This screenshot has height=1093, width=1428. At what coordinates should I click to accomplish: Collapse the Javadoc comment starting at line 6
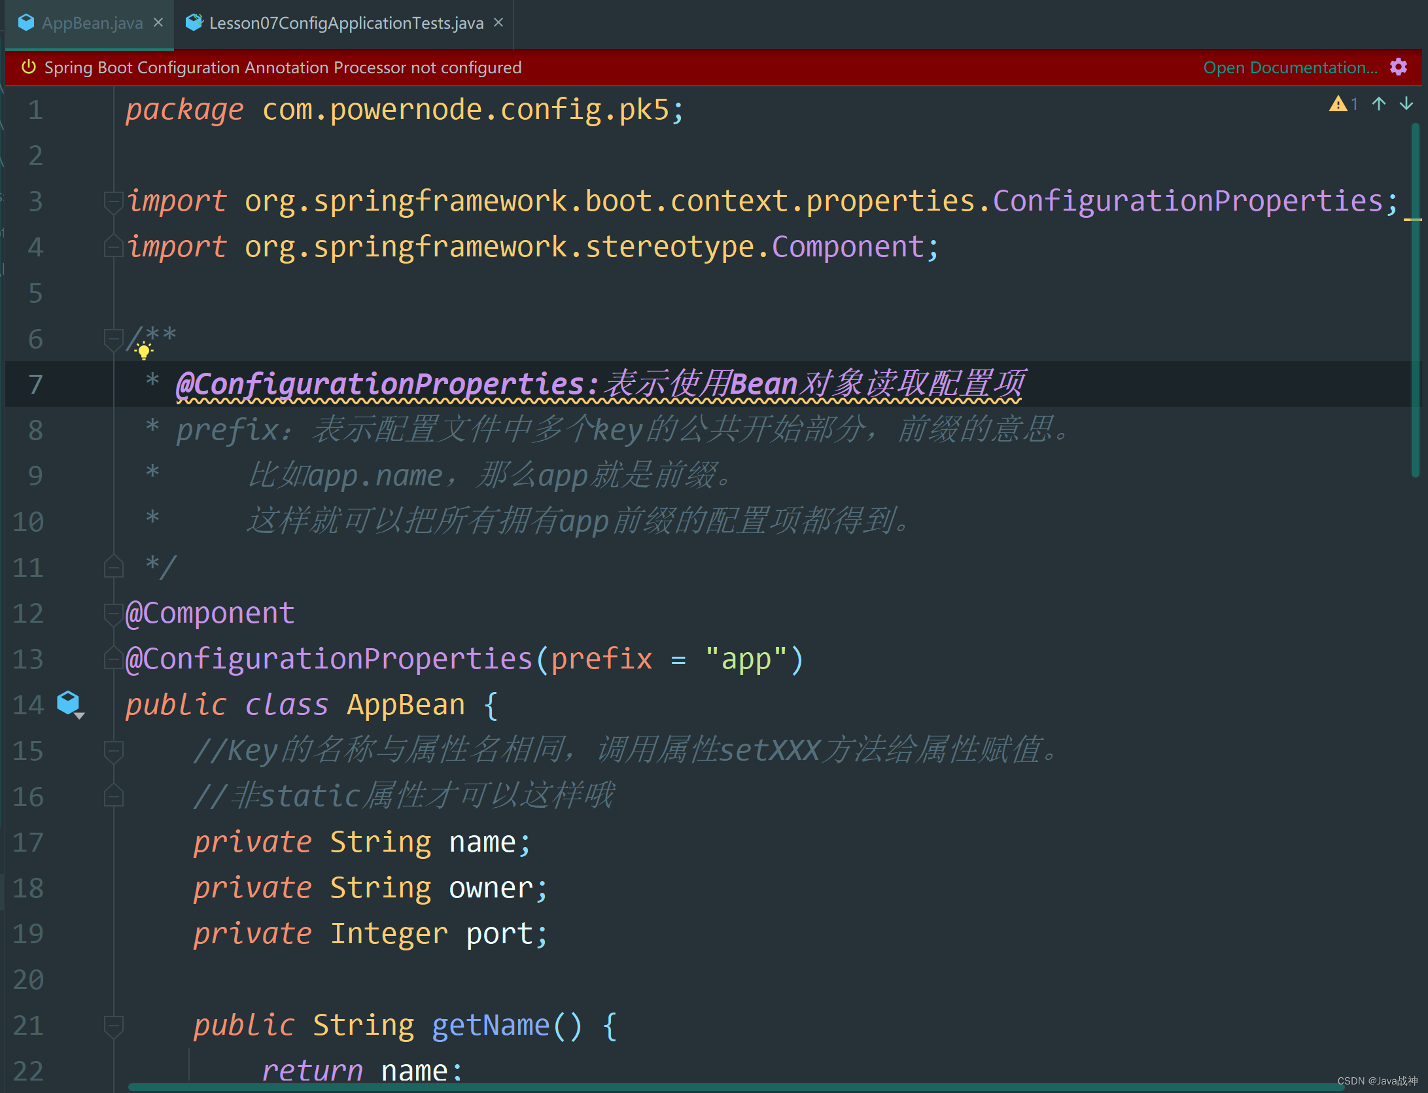click(x=113, y=339)
